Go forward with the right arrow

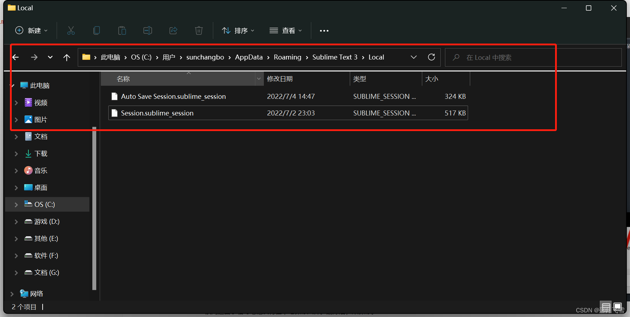click(x=34, y=57)
